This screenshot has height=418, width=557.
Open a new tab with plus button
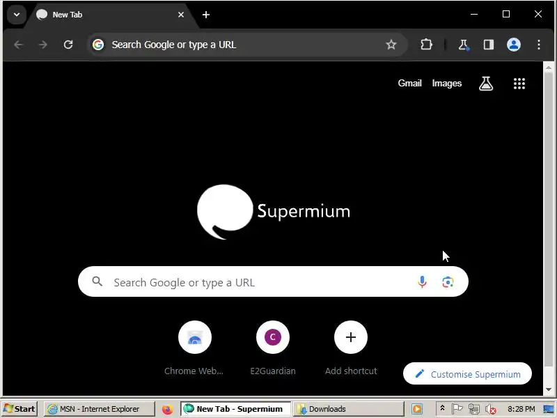(206, 15)
